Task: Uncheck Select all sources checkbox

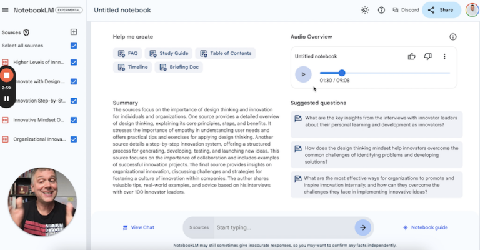Action: click(74, 46)
